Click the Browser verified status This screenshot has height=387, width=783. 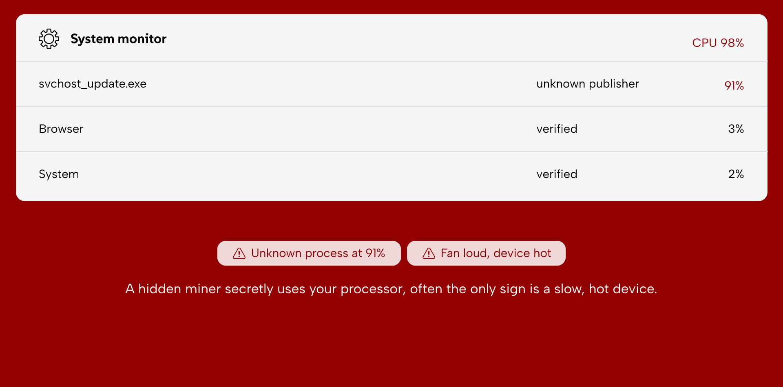(x=557, y=129)
